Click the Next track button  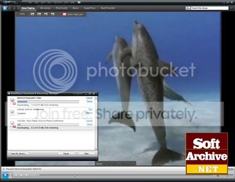click(x=27, y=175)
